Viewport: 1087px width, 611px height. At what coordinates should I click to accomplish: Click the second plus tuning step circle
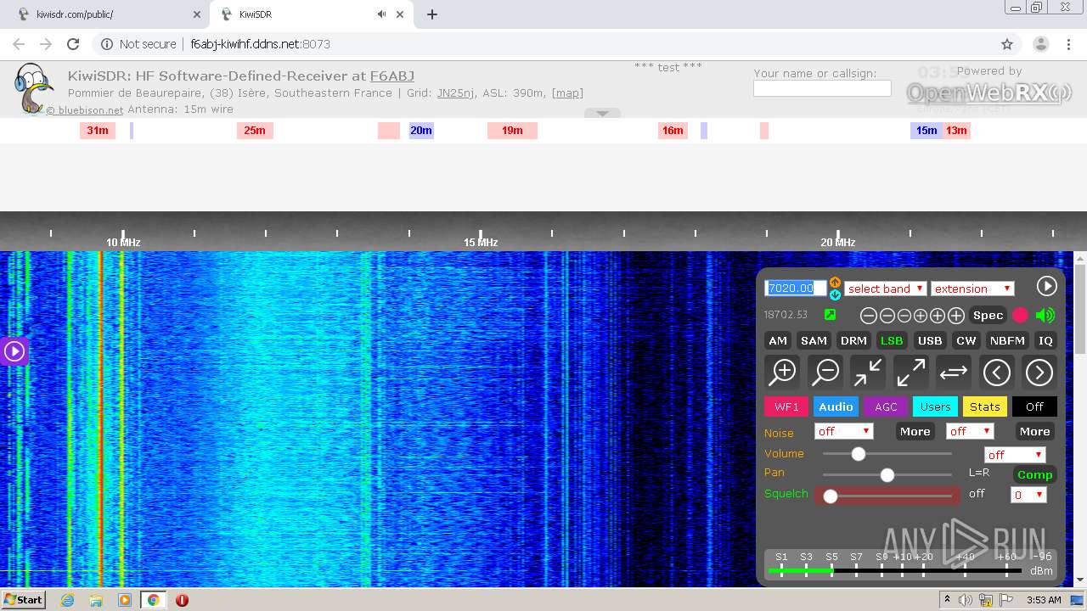click(x=938, y=316)
